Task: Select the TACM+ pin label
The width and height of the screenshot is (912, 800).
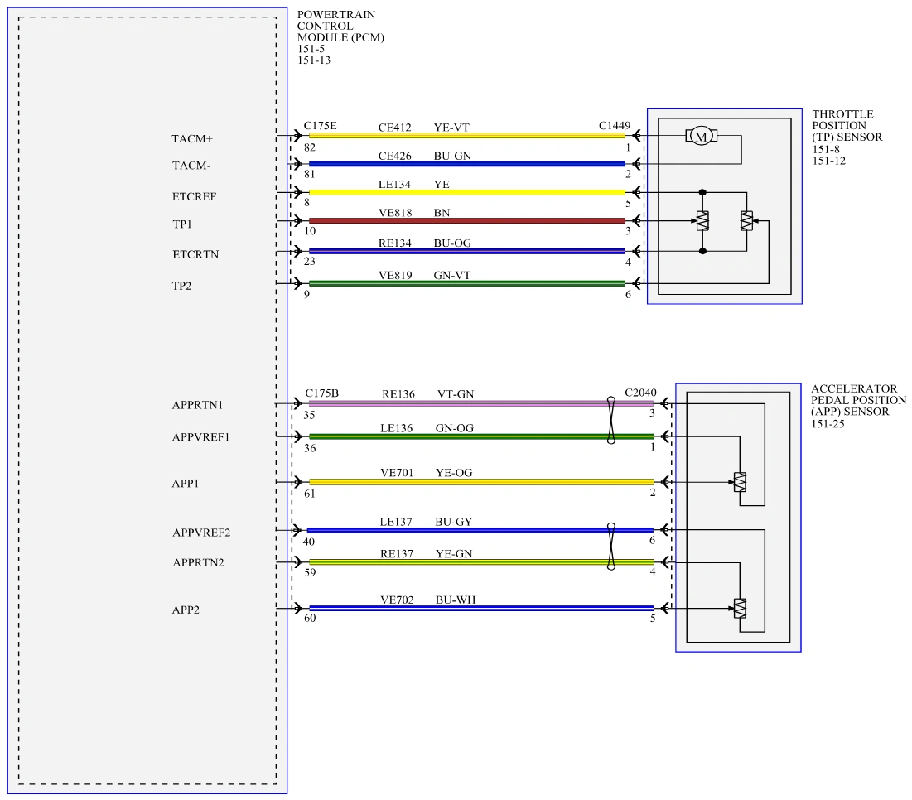Action: coord(192,138)
